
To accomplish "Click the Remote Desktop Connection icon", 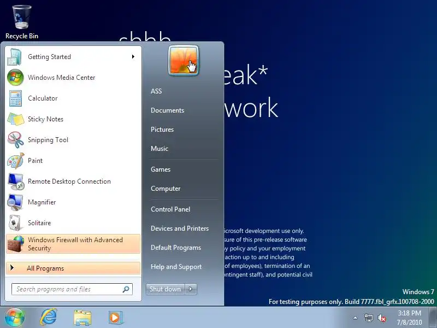I will (16, 181).
